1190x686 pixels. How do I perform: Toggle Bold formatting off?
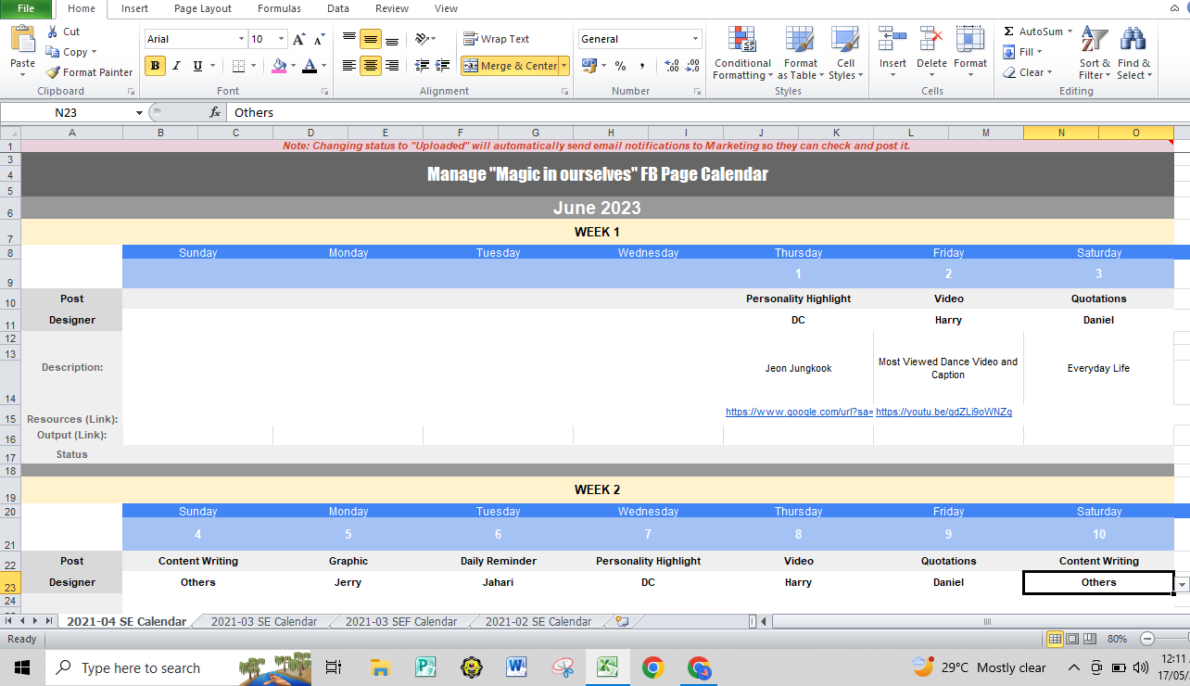155,66
